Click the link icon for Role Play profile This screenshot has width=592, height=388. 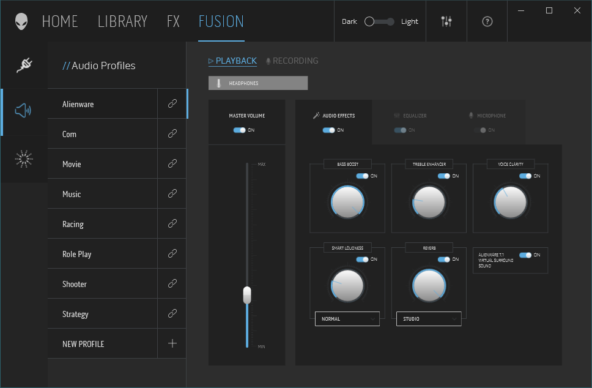click(x=172, y=253)
